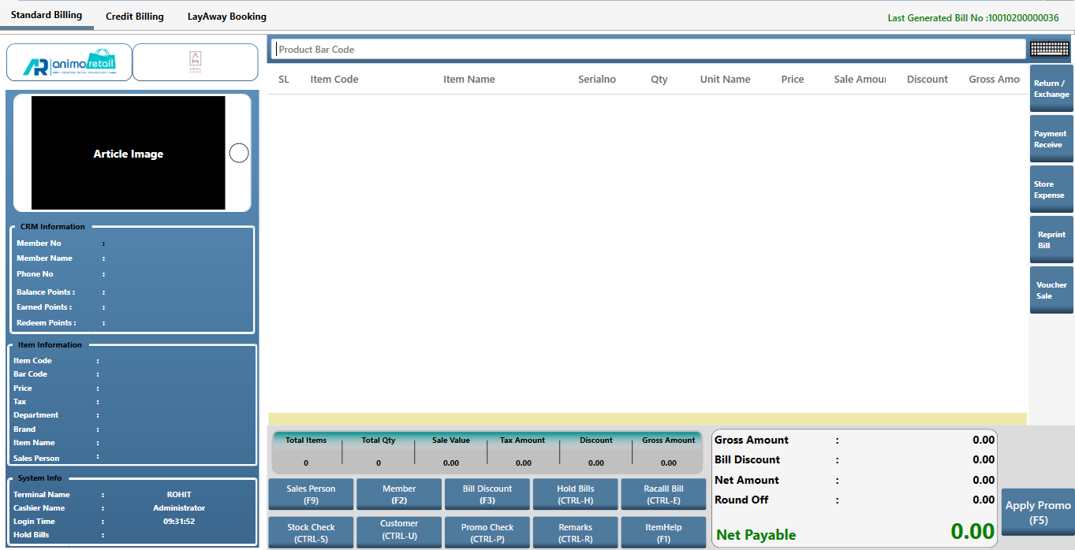
Task: Click the round button beside Article Image
Action: point(239,153)
